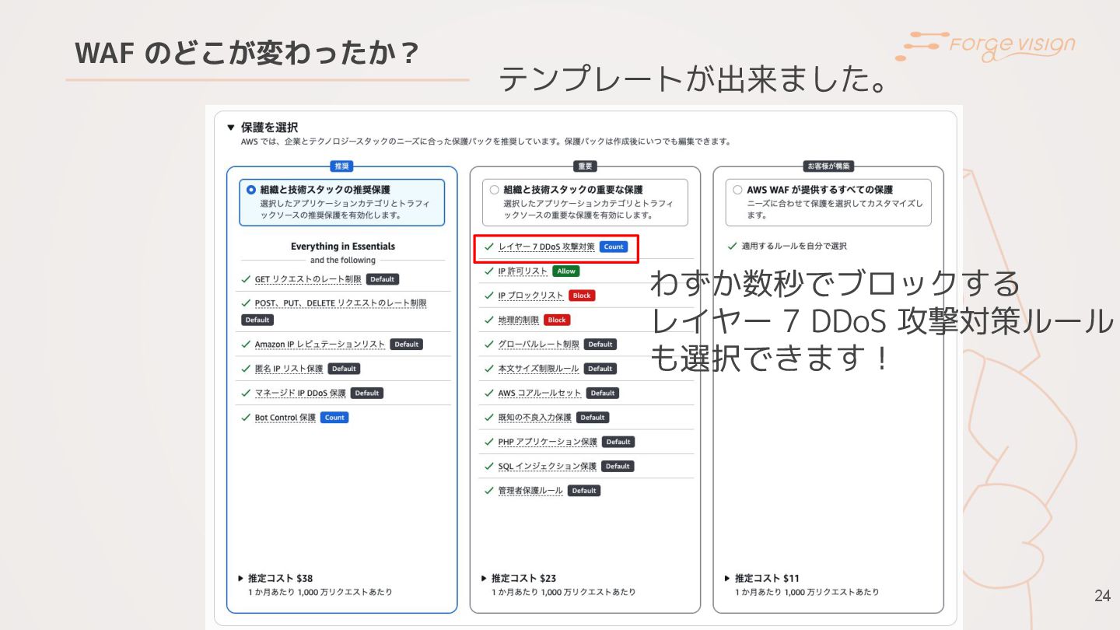
Task: Click Block badge beside 地理的制限
Action: (x=557, y=320)
